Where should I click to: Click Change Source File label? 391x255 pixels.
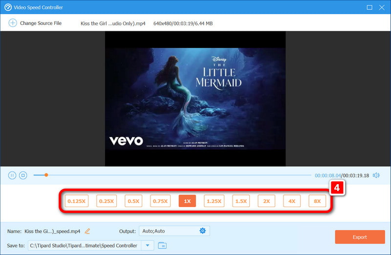coord(41,23)
